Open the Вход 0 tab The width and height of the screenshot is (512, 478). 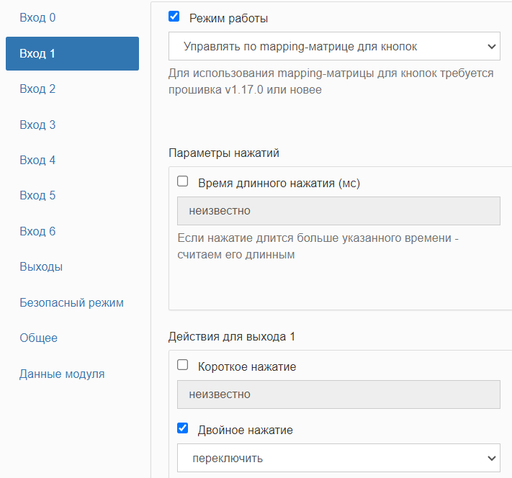point(37,17)
